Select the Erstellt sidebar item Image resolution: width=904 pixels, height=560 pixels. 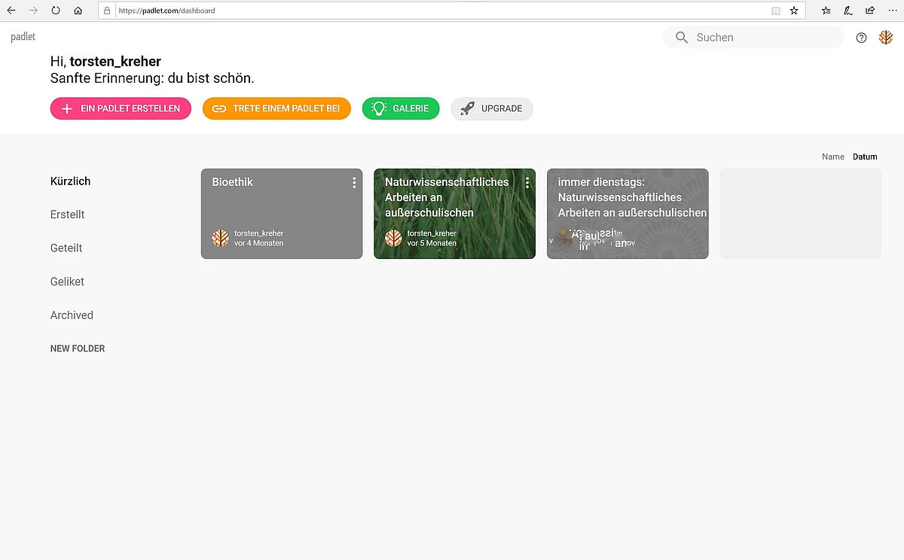(x=67, y=215)
